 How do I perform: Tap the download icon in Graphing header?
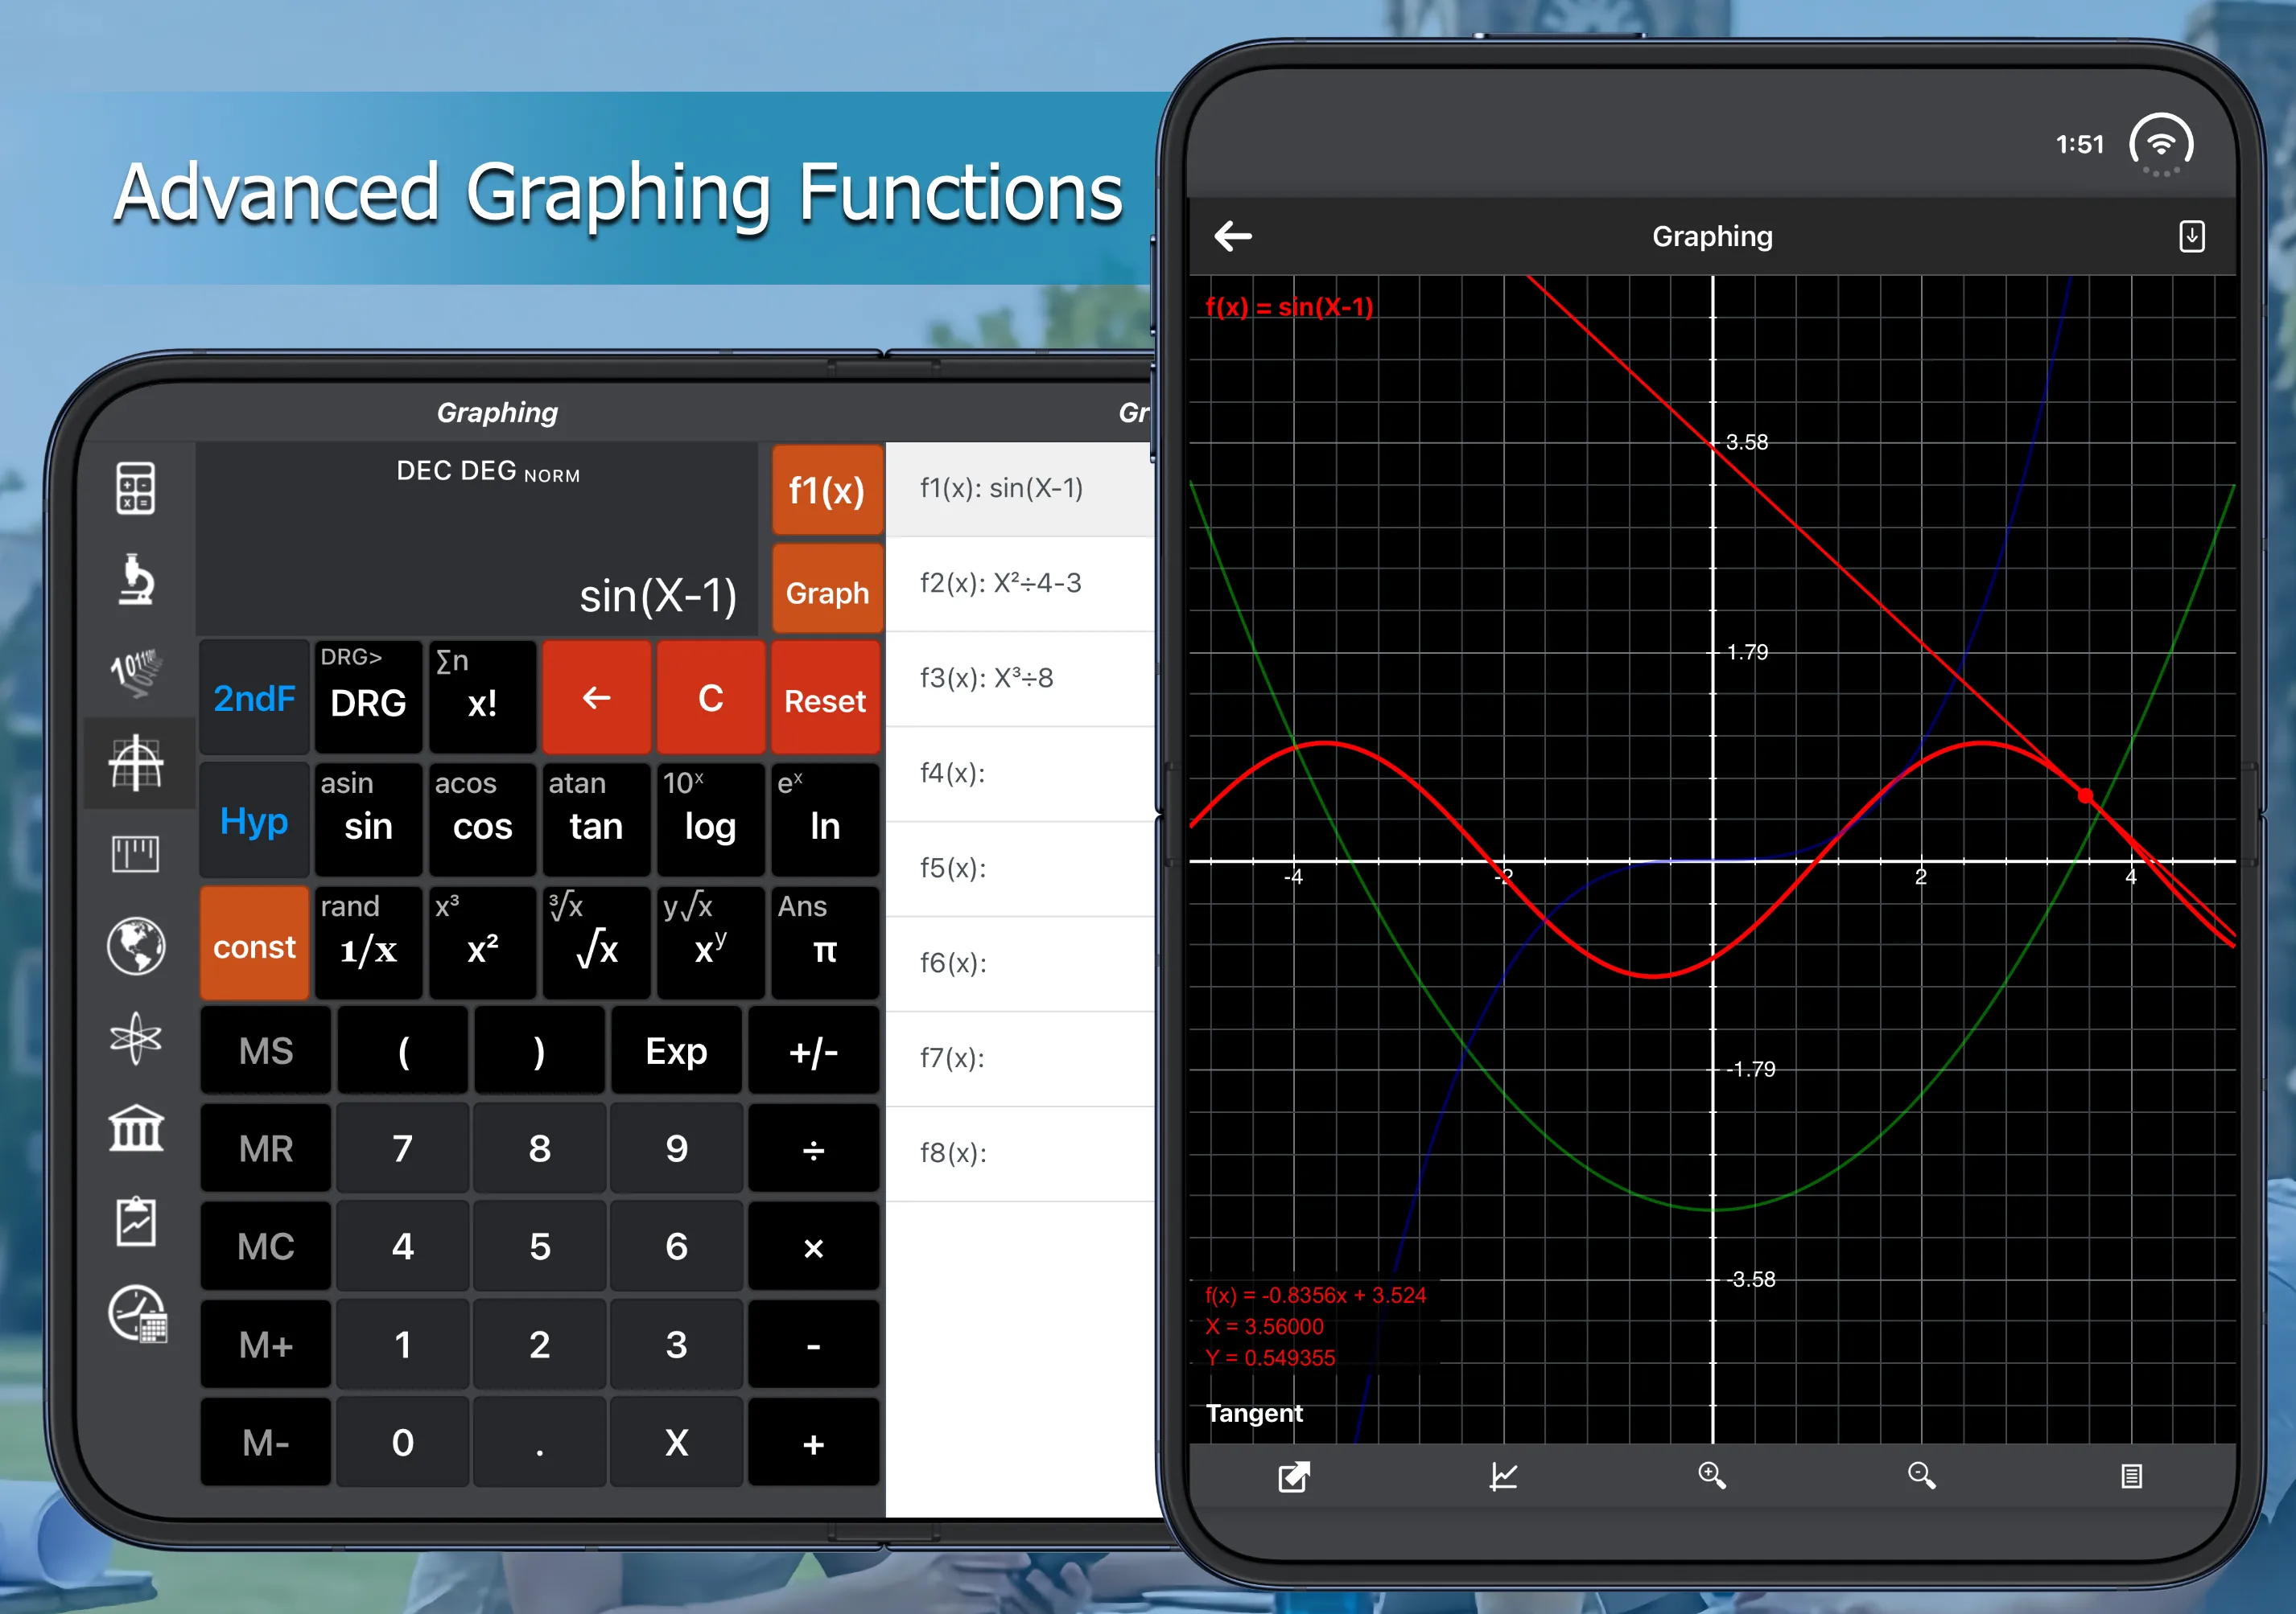[2192, 237]
